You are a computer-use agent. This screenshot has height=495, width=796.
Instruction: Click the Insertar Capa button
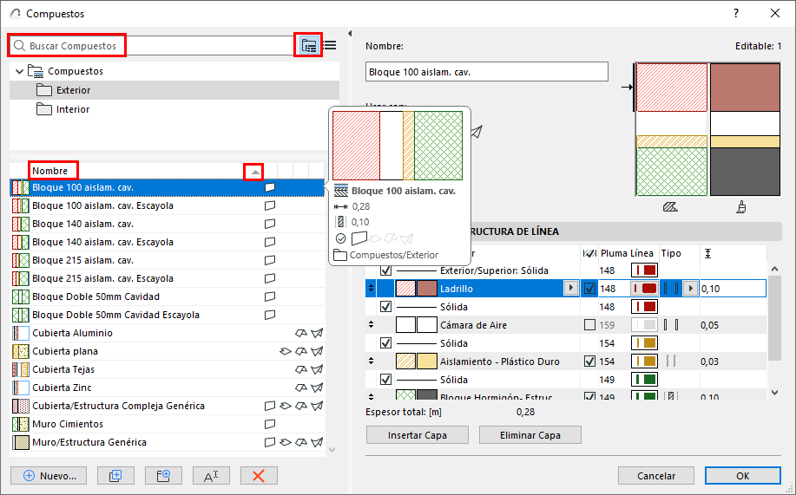pos(418,435)
